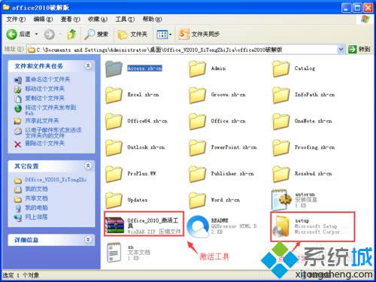Viewport: 376px width, 282px height.
Task: Go up one folder level
Action: 72,34
